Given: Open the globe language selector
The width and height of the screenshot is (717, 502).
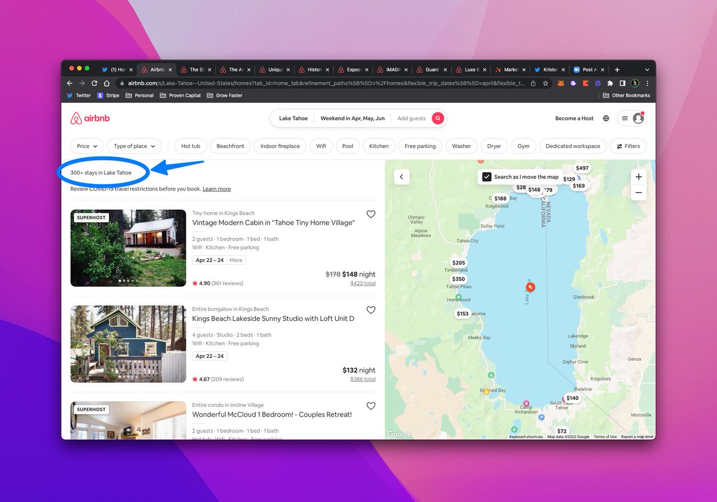Looking at the screenshot, I should point(606,118).
